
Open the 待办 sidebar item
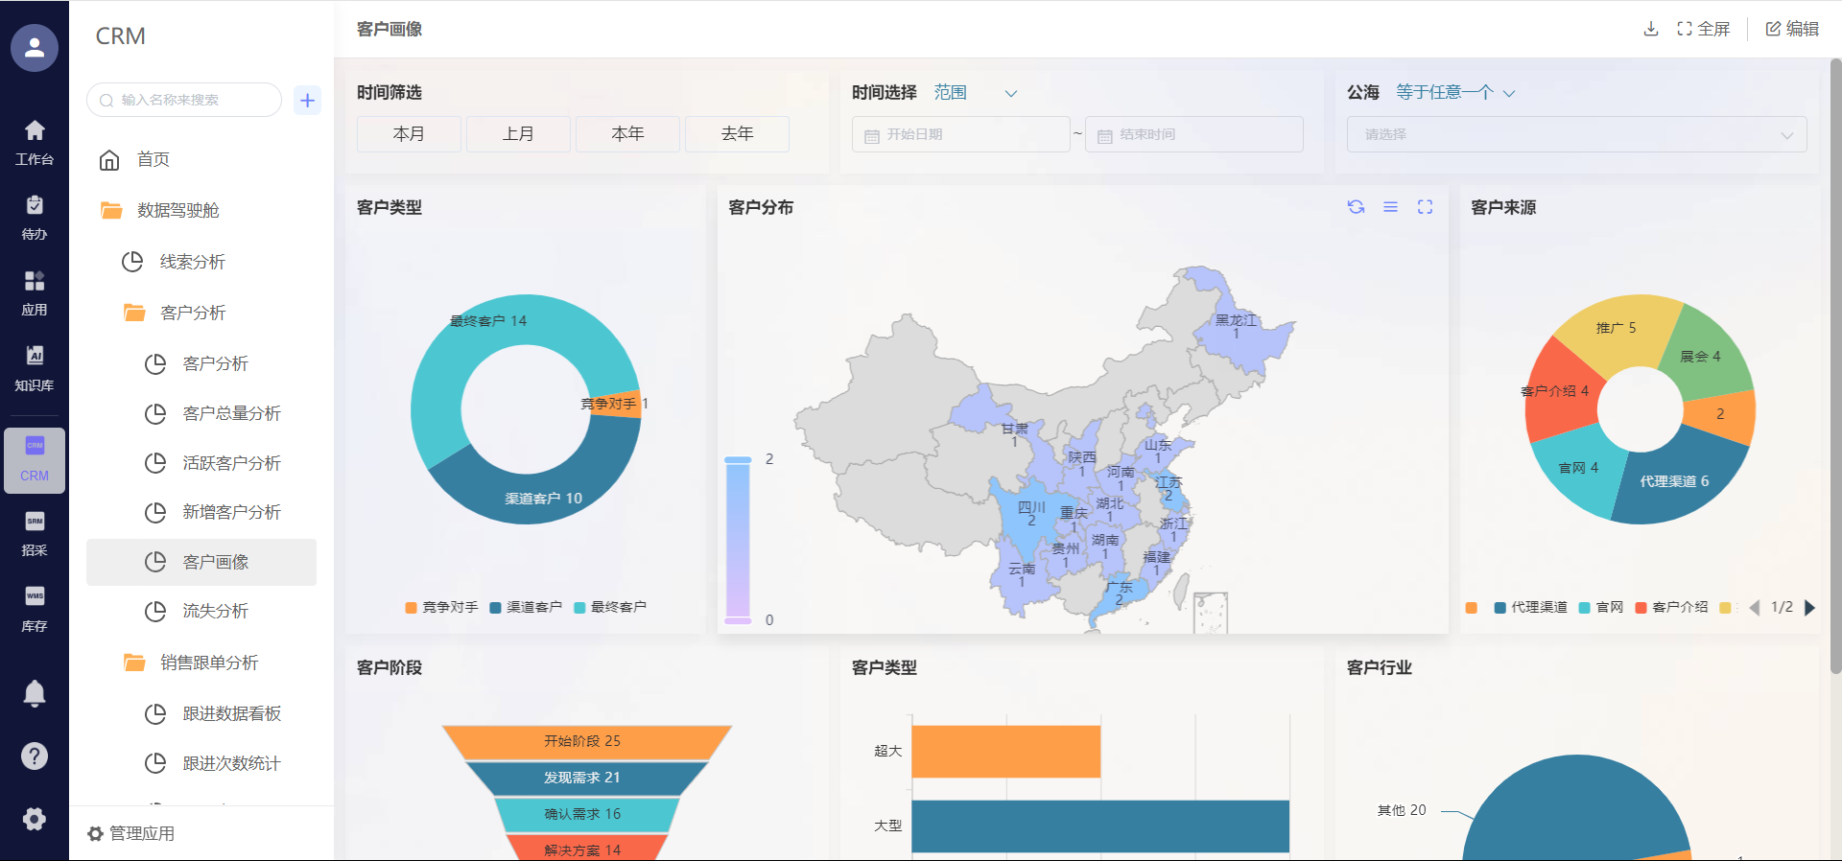click(x=35, y=217)
